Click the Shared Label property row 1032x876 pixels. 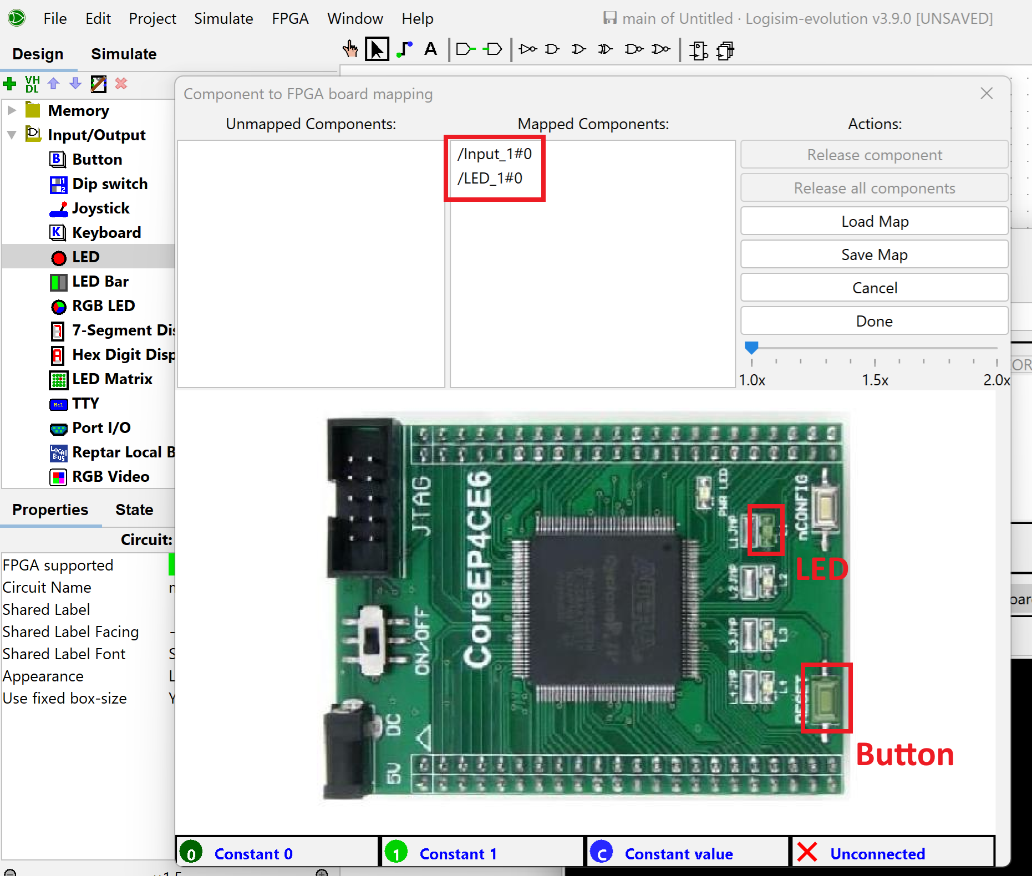pyautogui.click(x=88, y=609)
